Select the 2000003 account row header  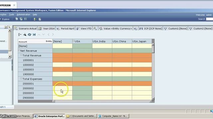35,93
